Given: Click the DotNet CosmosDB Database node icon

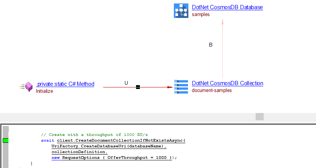Looking at the screenshot, I should click(181, 11).
